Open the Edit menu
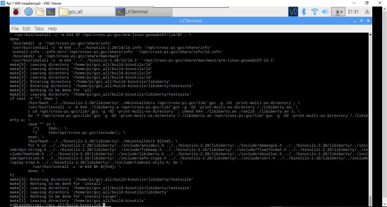The image size is (387, 207). click(x=26, y=29)
